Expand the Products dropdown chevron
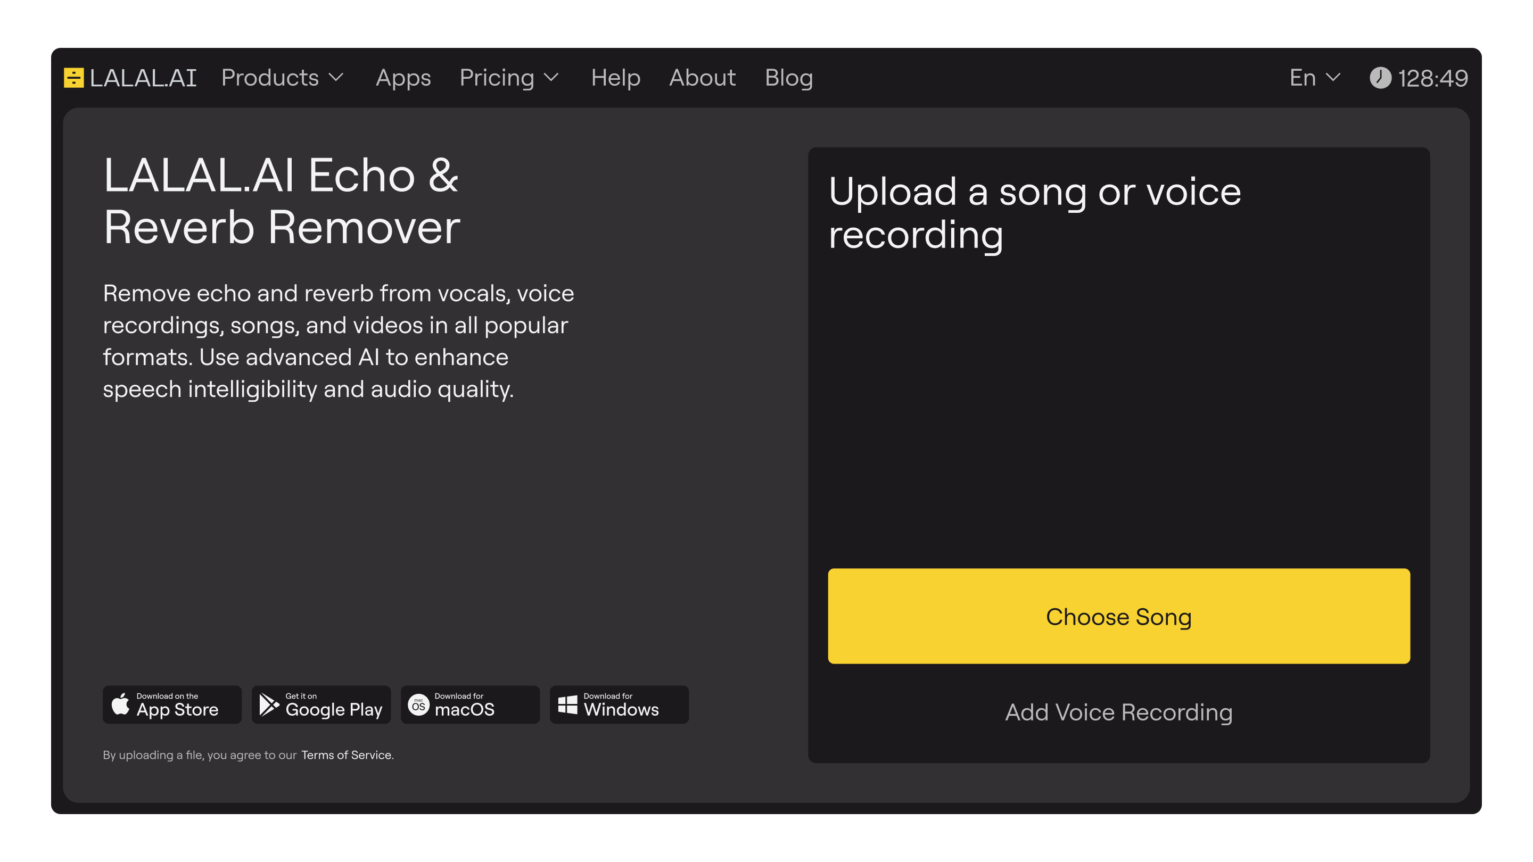 click(x=337, y=78)
